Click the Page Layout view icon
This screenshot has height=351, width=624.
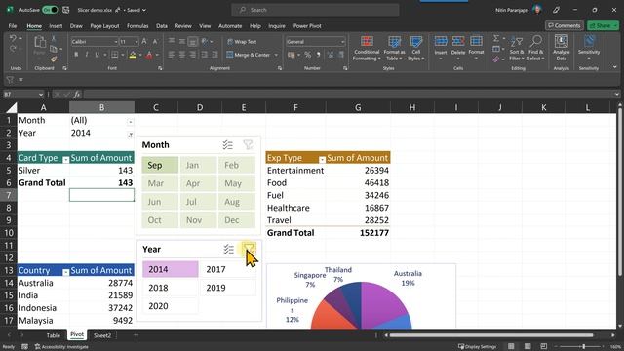[527, 347]
